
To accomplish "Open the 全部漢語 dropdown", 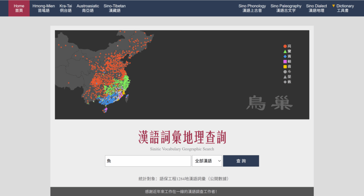I will click(x=207, y=161).
